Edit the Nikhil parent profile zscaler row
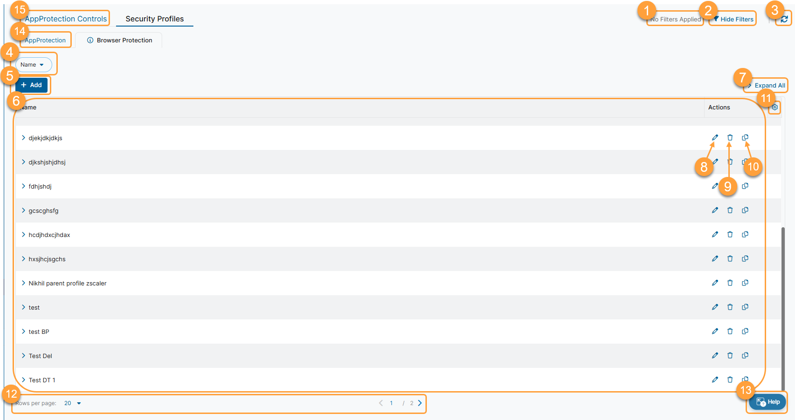 coord(715,283)
